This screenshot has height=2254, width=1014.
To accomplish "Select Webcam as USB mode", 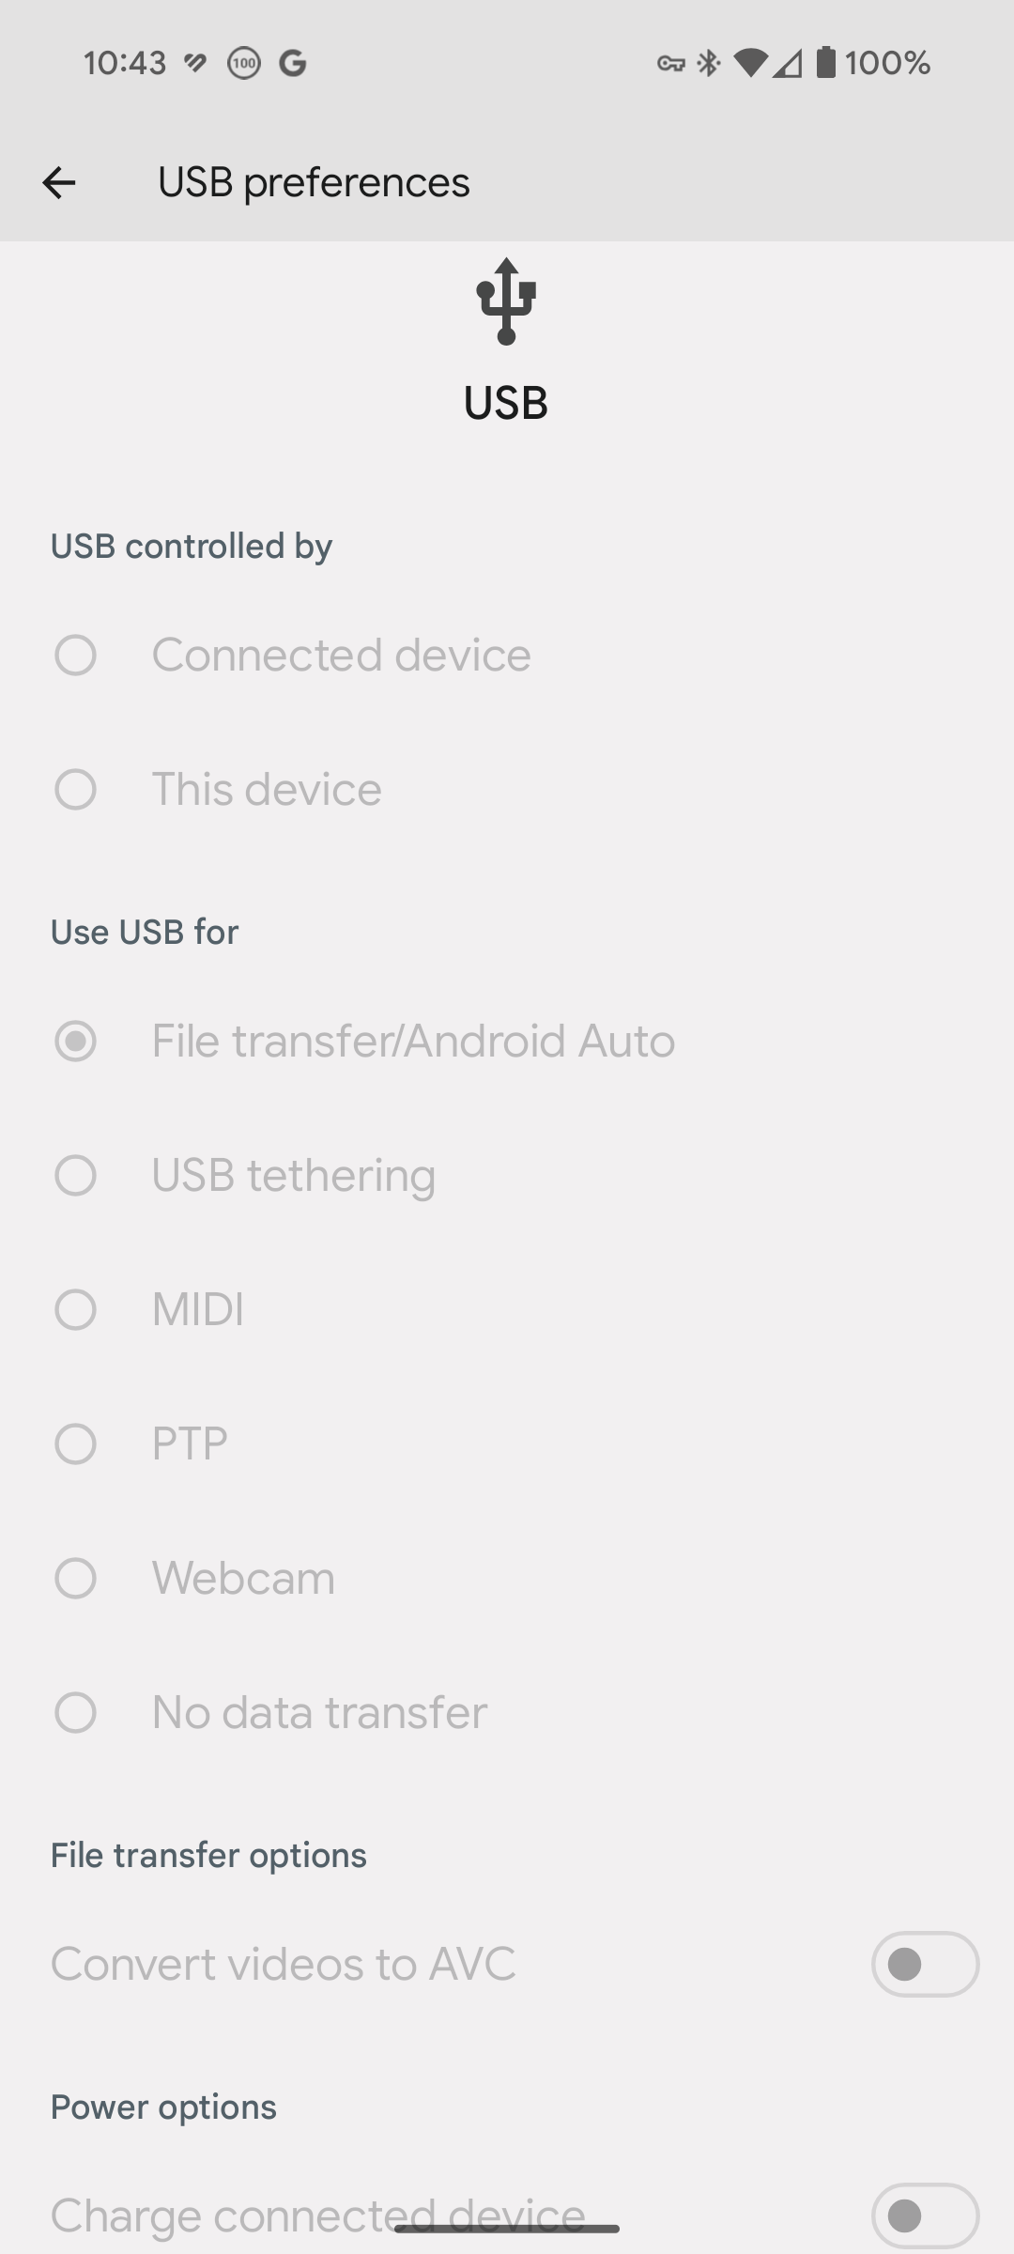I will click(75, 1578).
